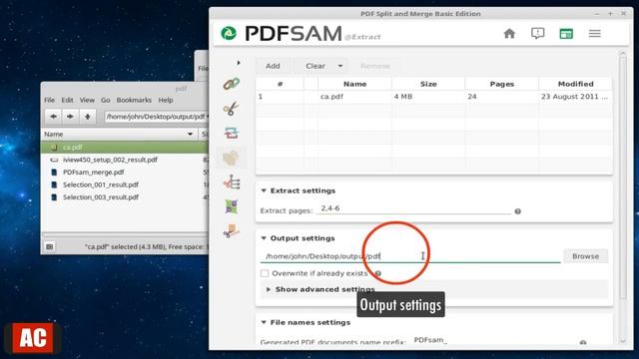Click the Remove button
The height and width of the screenshot is (359, 639).
click(x=375, y=66)
